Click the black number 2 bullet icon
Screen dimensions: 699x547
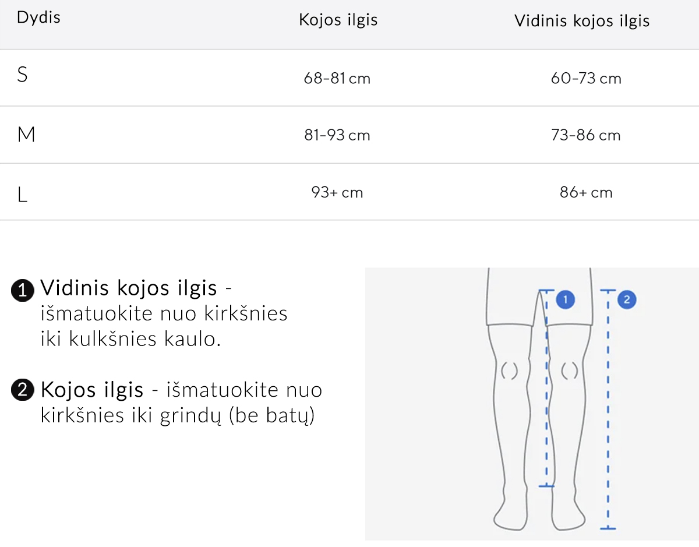23,390
